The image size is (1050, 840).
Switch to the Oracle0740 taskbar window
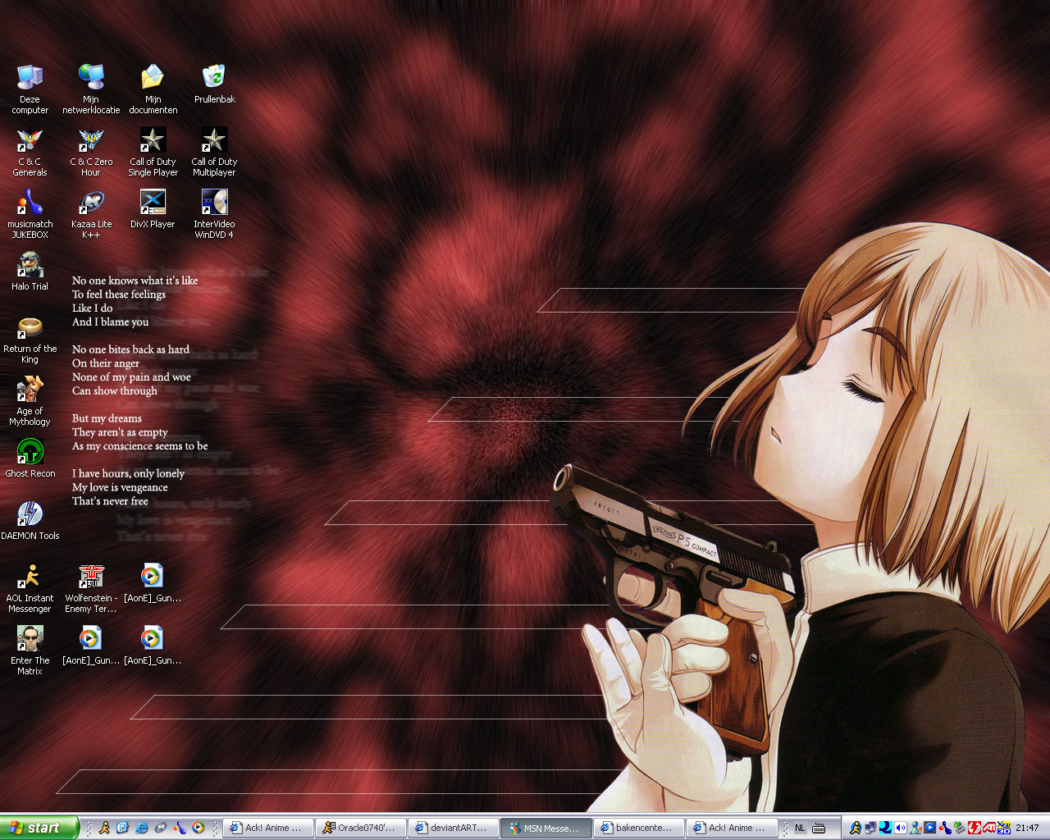[360, 828]
